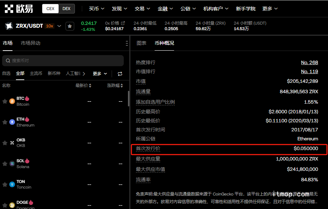This screenshot has width=328, height=209.
Task: Select the Bitcoin BTC row name
Action: pos(23,101)
